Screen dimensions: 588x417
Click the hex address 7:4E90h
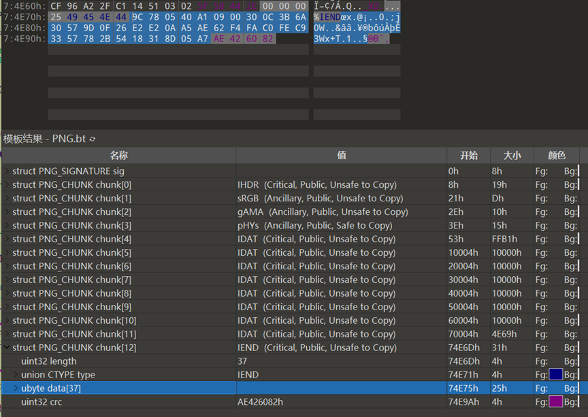coord(24,39)
